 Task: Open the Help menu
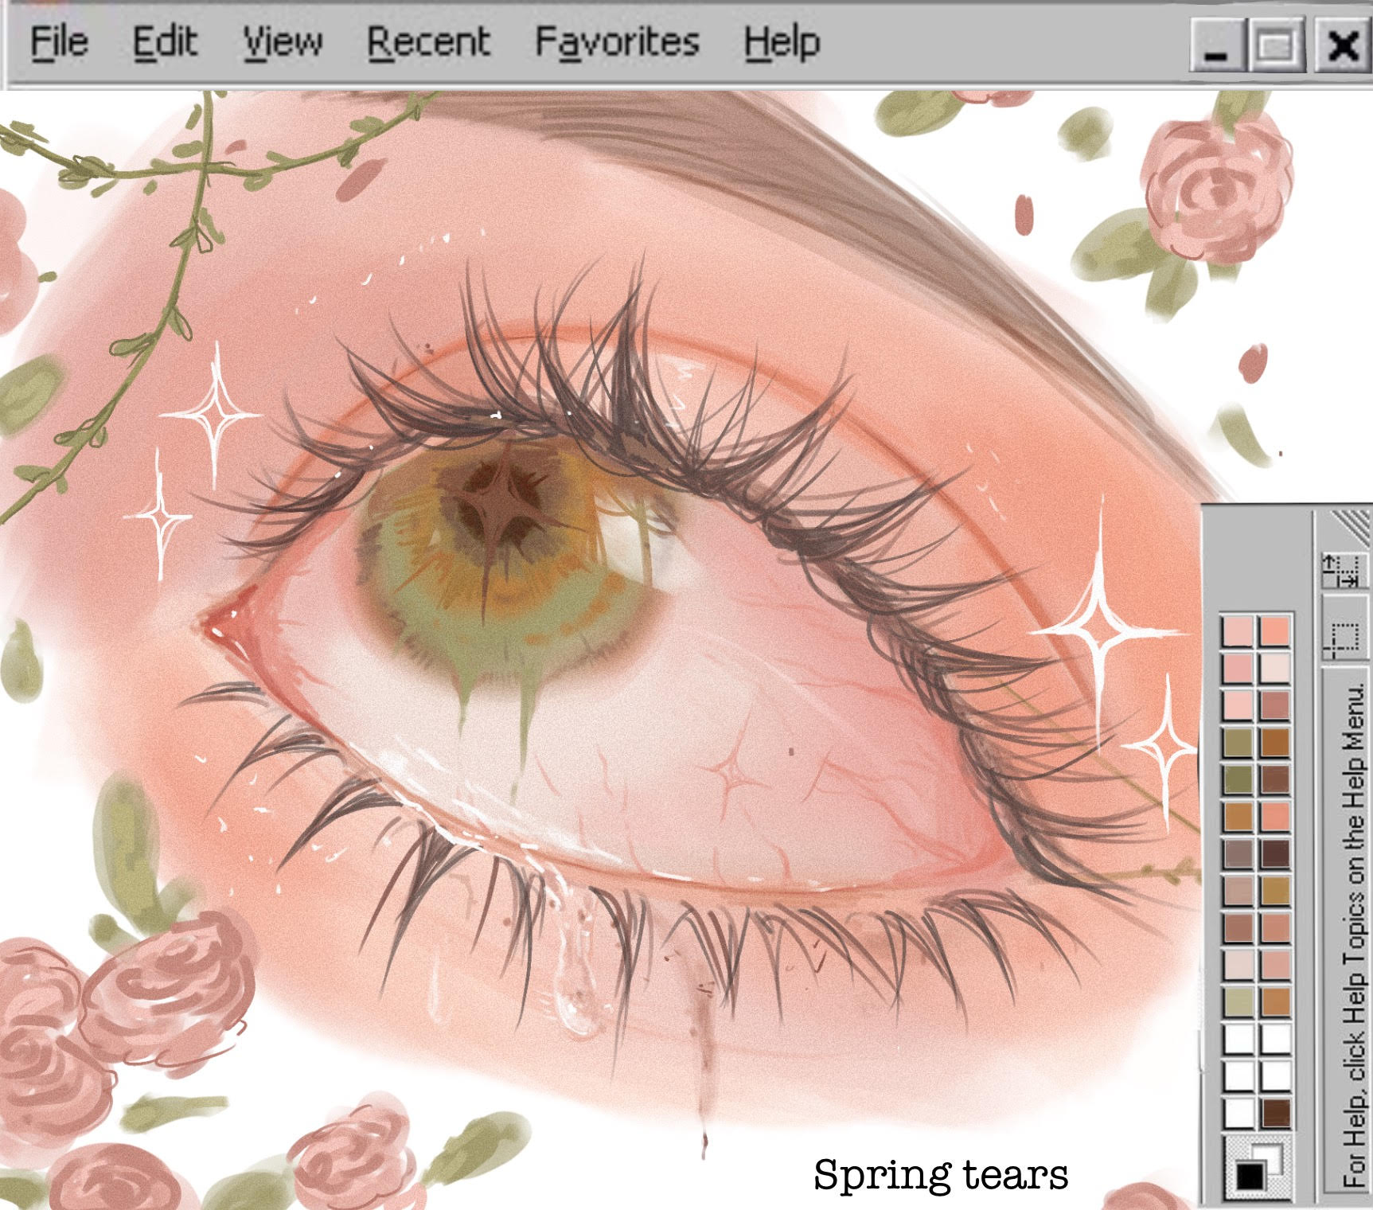[x=782, y=42]
